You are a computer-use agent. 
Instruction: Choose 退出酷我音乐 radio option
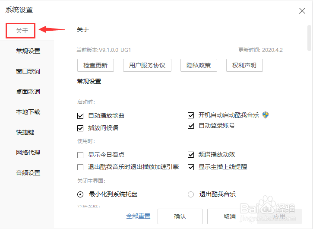191,194
